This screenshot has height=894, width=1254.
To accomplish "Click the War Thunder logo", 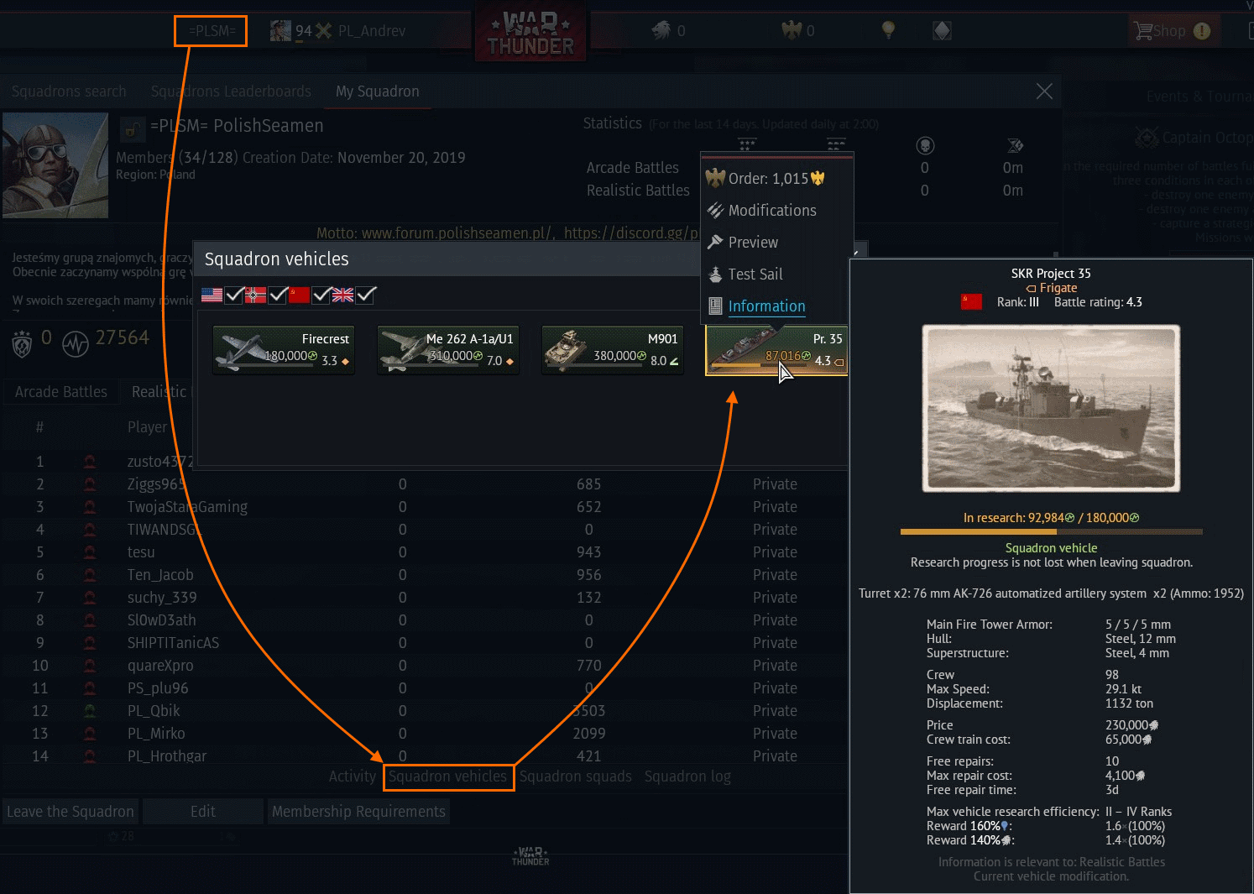I will click(x=530, y=34).
